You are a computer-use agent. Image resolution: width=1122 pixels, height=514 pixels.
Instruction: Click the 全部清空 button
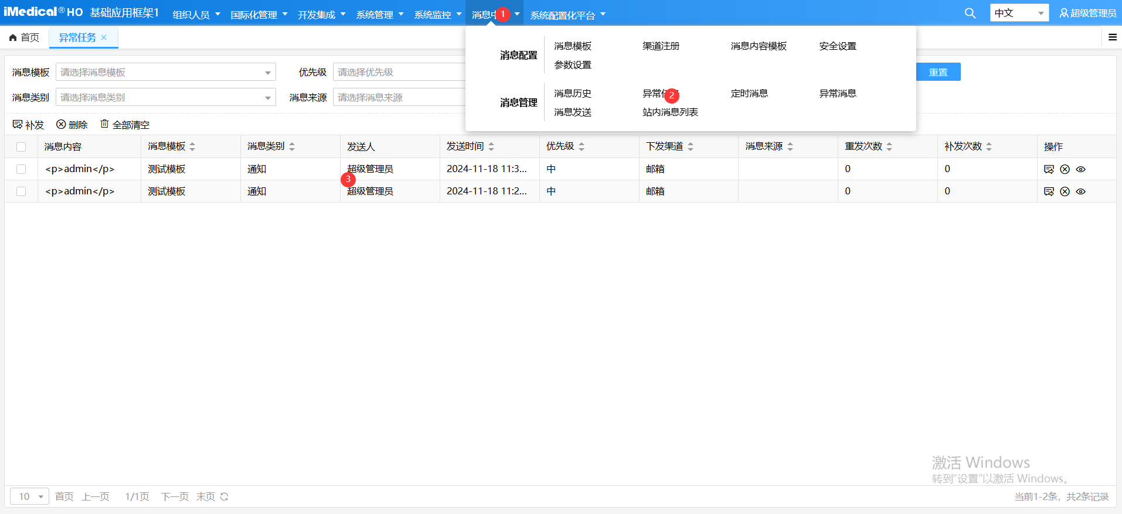tap(125, 125)
